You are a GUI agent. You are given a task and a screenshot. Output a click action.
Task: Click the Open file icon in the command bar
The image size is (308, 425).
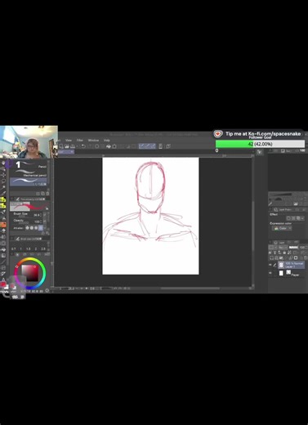(67, 146)
